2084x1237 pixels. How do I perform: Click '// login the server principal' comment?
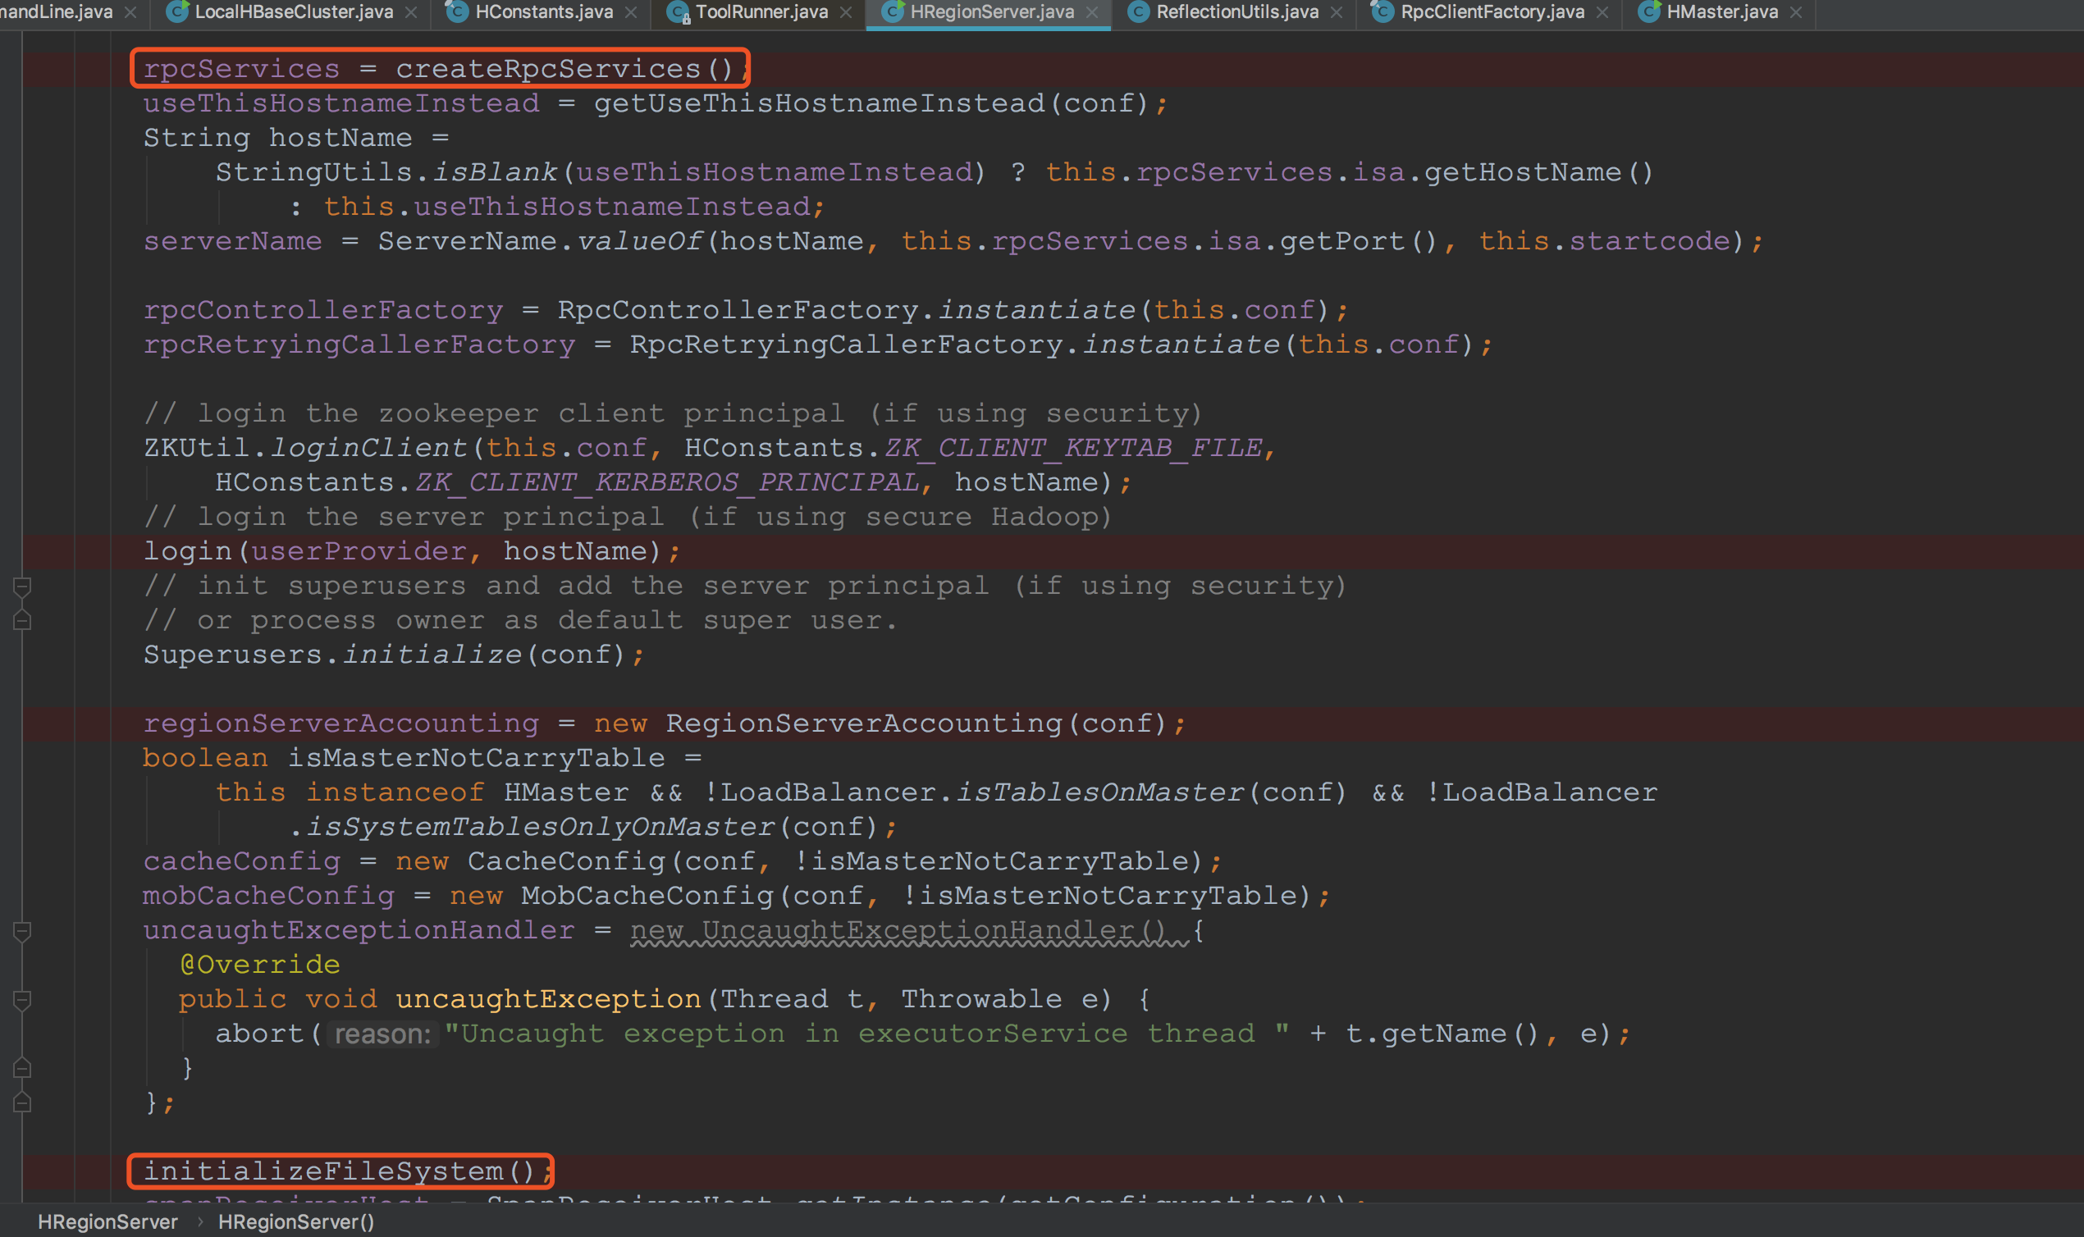(628, 517)
